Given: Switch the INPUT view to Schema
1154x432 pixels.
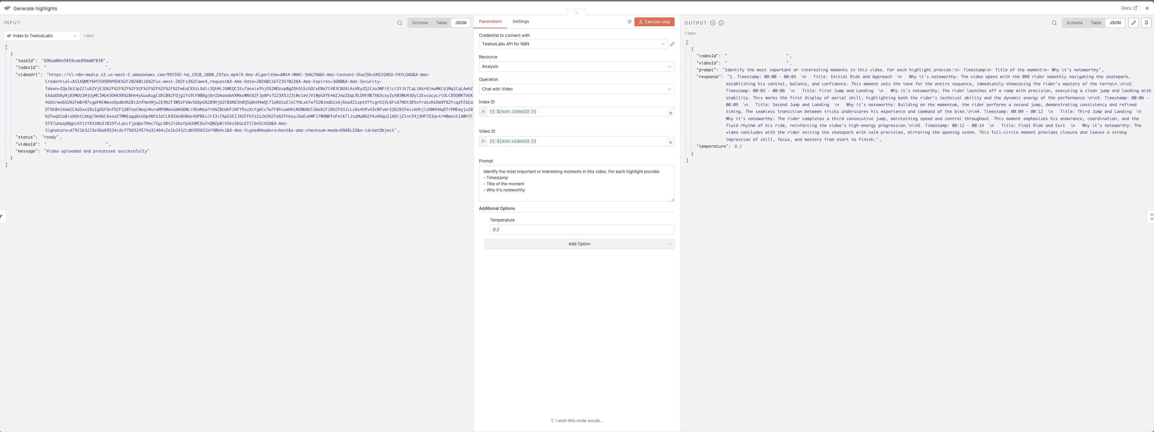Looking at the screenshot, I should coord(420,23).
